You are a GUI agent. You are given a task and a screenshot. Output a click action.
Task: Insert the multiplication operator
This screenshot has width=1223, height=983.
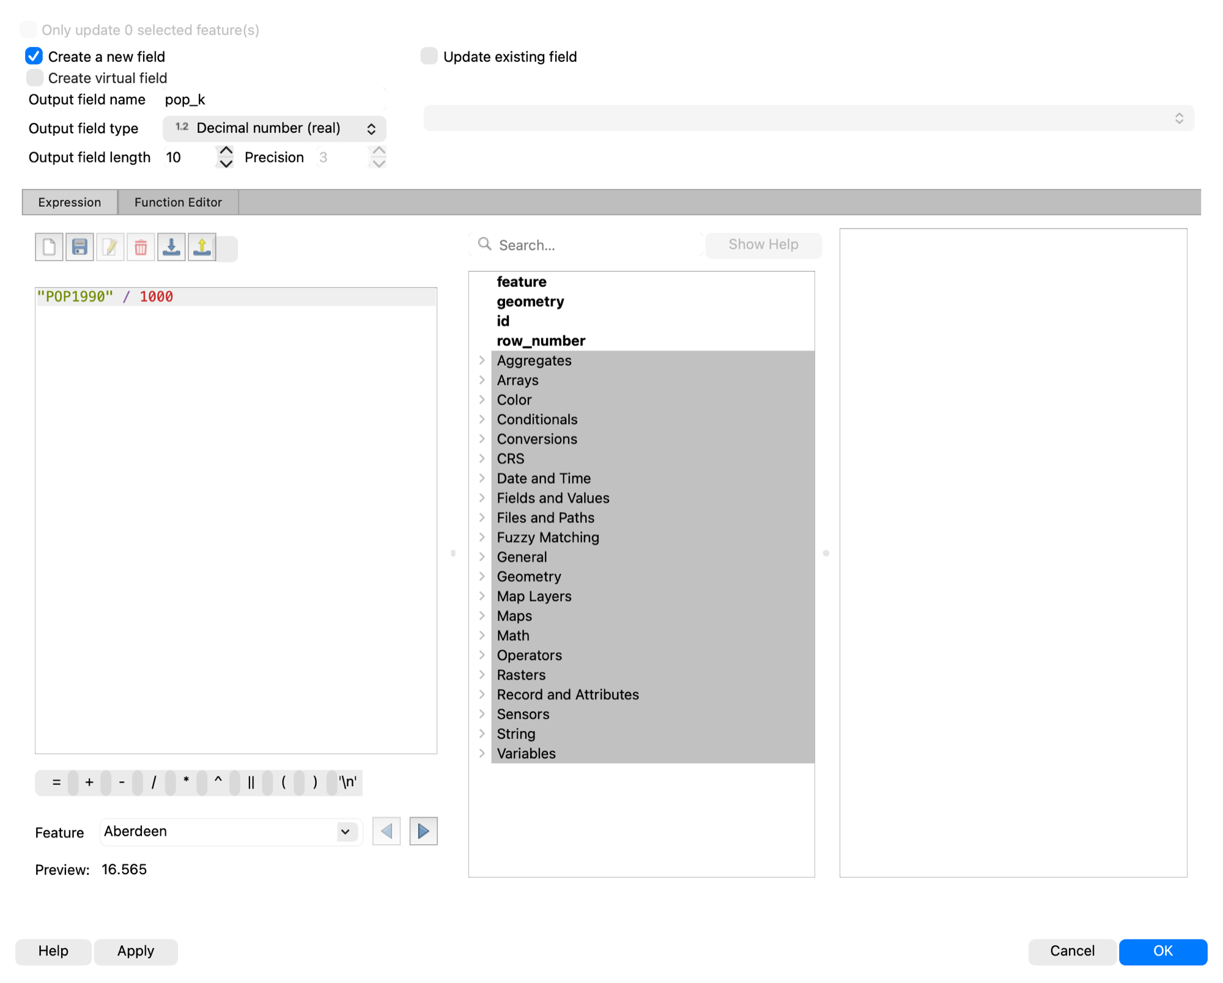[186, 782]
